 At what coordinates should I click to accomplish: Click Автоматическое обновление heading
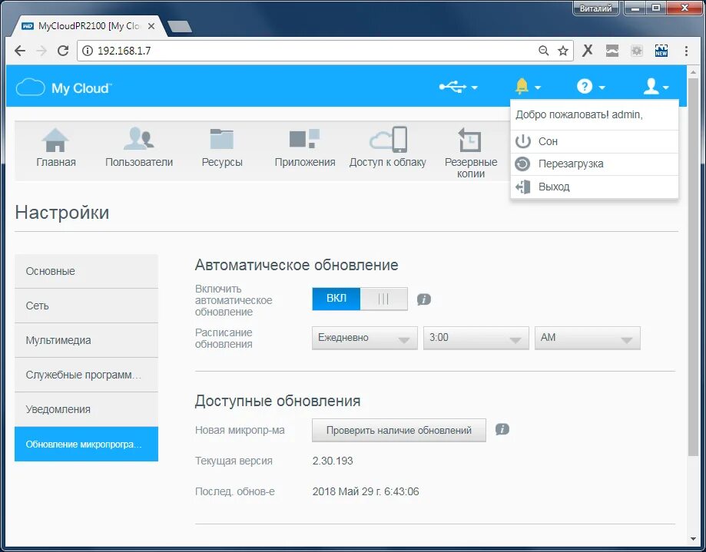(x=297, y=265)
